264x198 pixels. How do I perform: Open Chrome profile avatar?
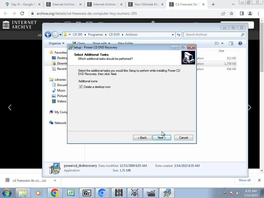point(250,13)
